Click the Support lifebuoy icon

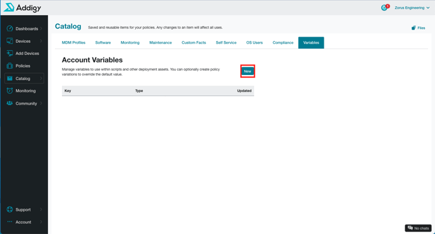[x=9, y=209]
